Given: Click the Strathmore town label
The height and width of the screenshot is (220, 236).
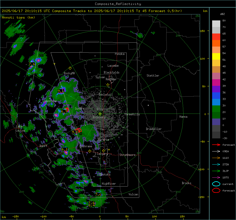Looking at the screenshot, I should 127,155.
